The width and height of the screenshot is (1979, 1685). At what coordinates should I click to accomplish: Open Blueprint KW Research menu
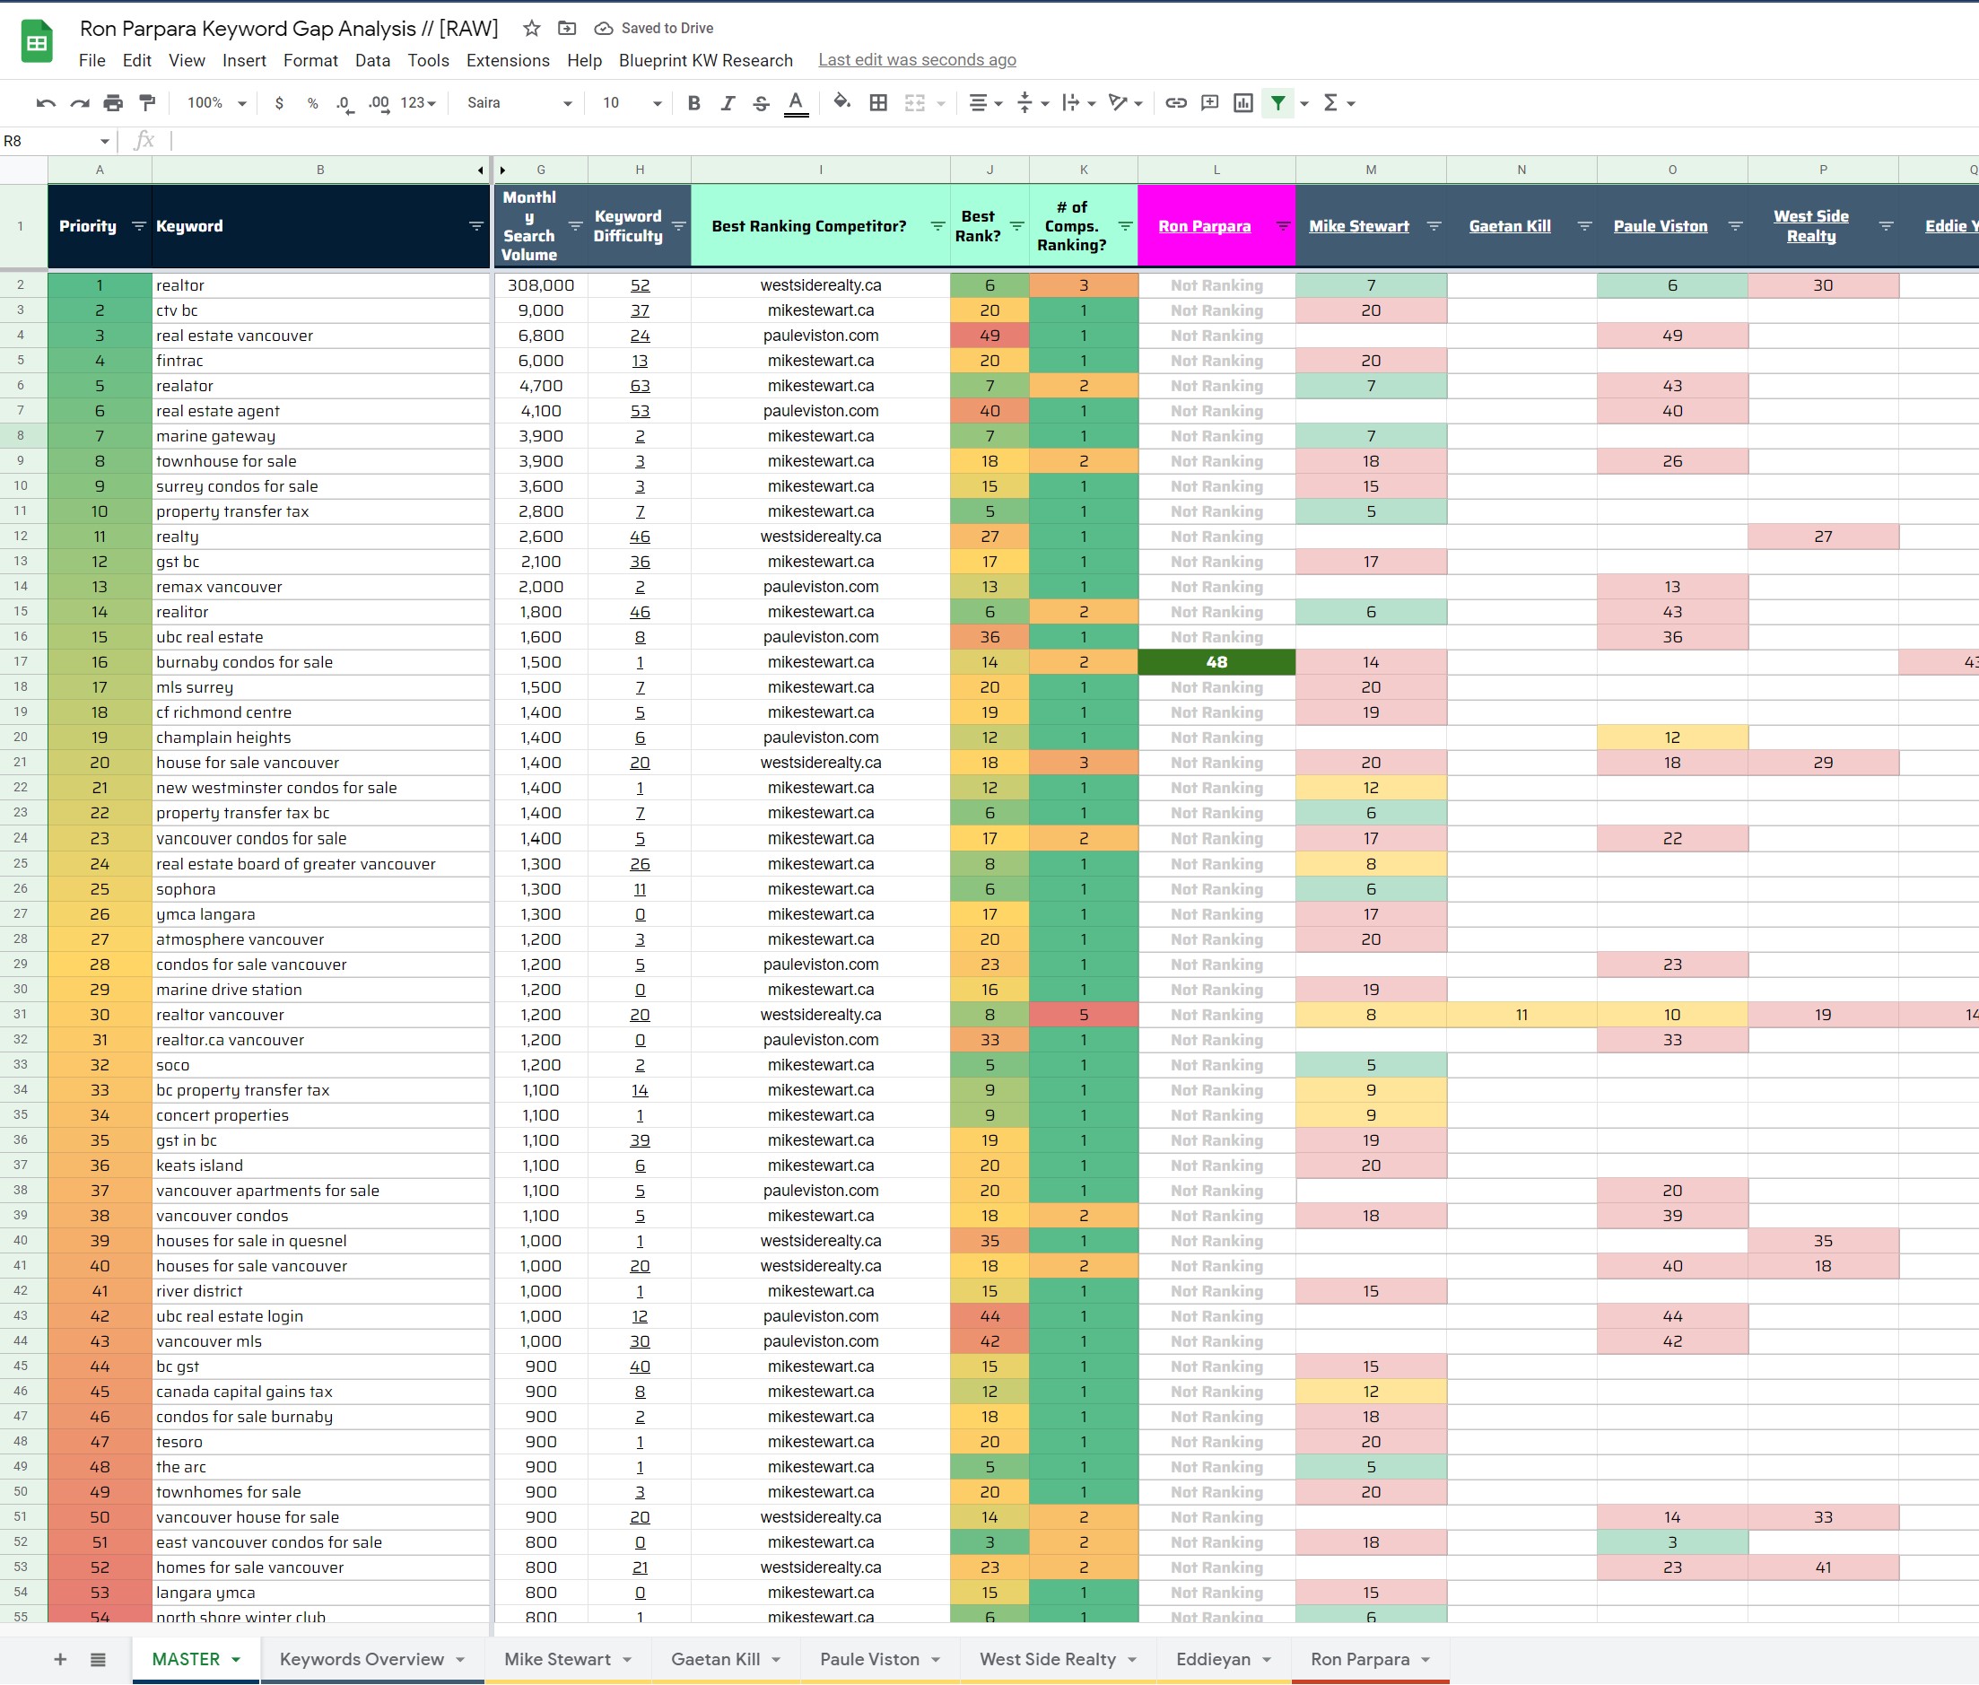point(706,60)
